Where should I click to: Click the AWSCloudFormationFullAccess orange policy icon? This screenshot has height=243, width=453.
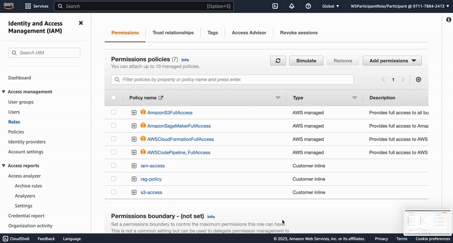coord(143,138)
